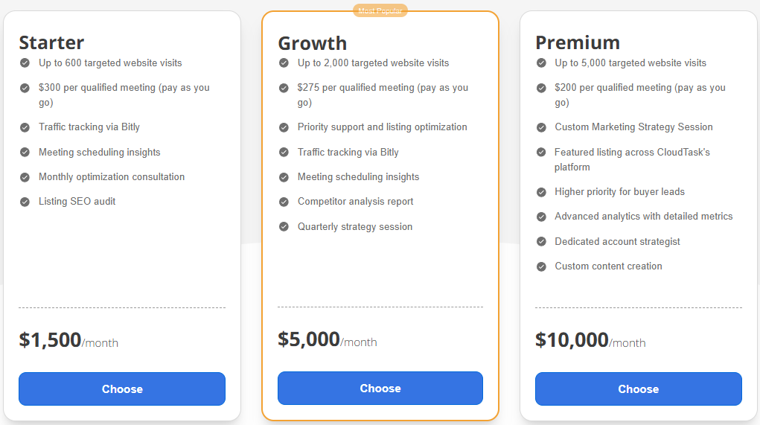Select the Growth plan Choose button
Image resolution: width=760 pixels, height=425 pixels.
pos(380,388)
